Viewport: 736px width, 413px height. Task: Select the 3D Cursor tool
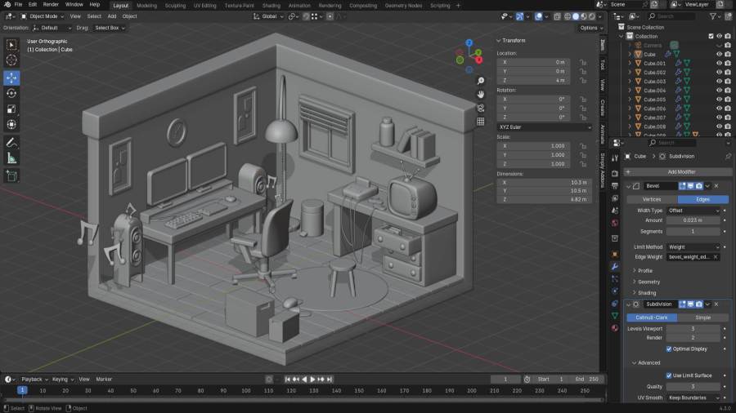point(11,60)
